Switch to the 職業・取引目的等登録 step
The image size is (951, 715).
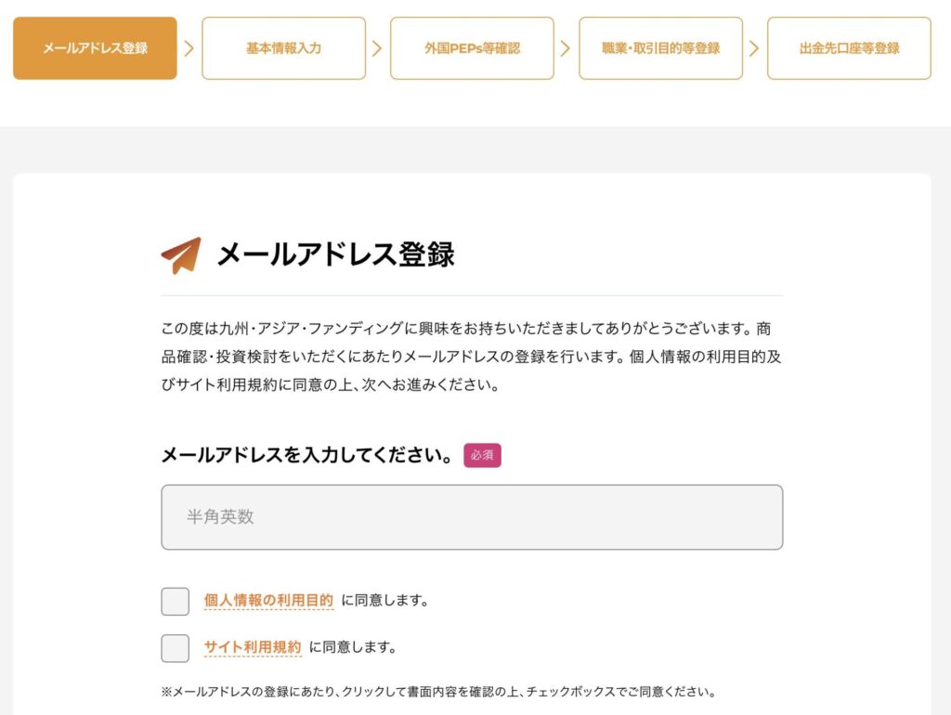(660, 48)
